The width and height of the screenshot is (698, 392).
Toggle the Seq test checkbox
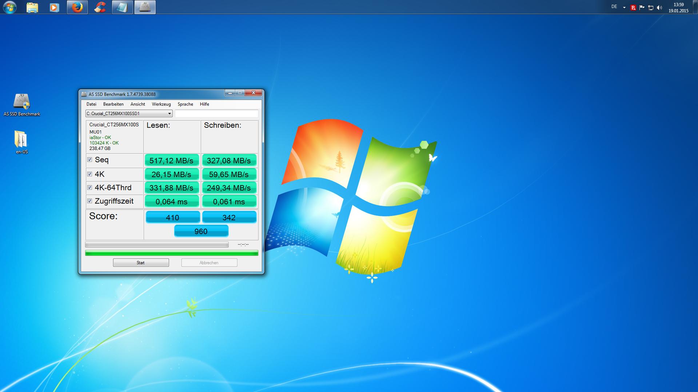click(89, 159)
